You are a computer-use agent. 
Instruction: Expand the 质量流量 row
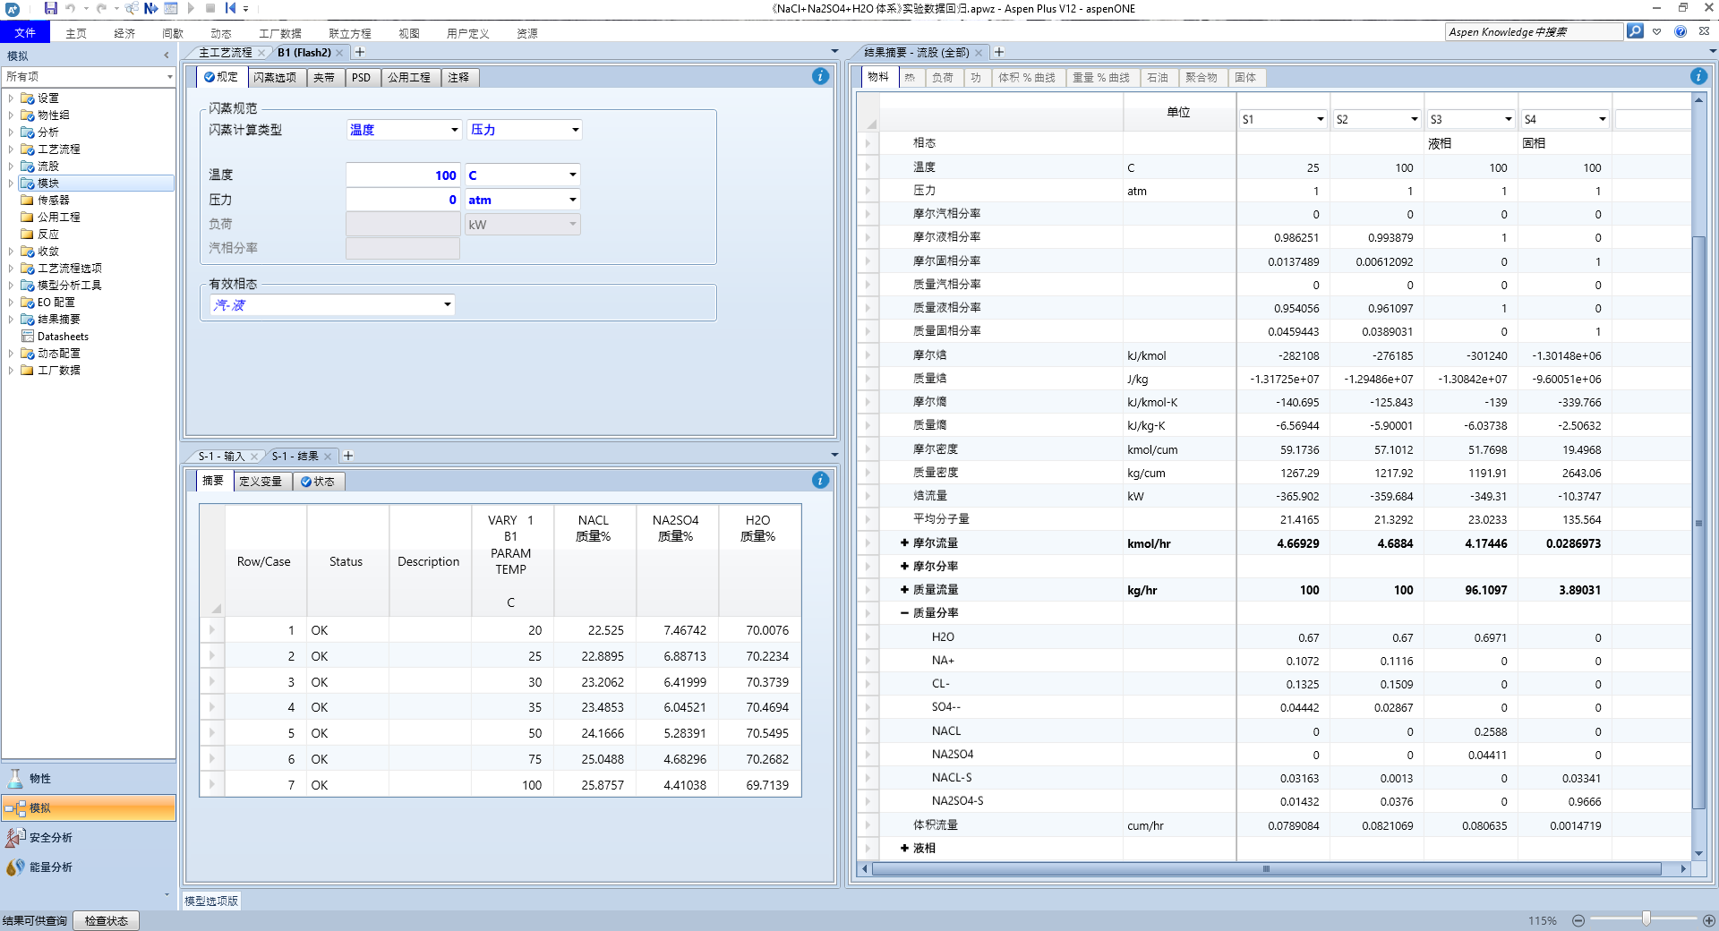tap(904, 590)
